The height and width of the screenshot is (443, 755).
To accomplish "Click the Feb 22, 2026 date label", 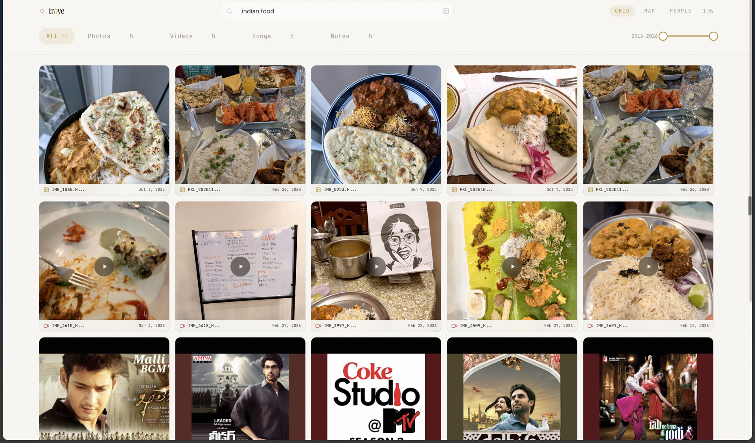I will [422, 326].
